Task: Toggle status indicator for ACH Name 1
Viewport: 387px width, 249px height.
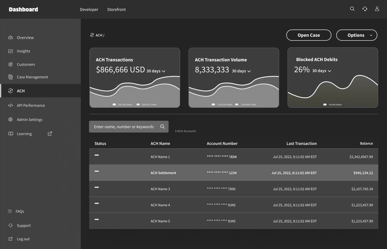Action: [x=97, y=155]
